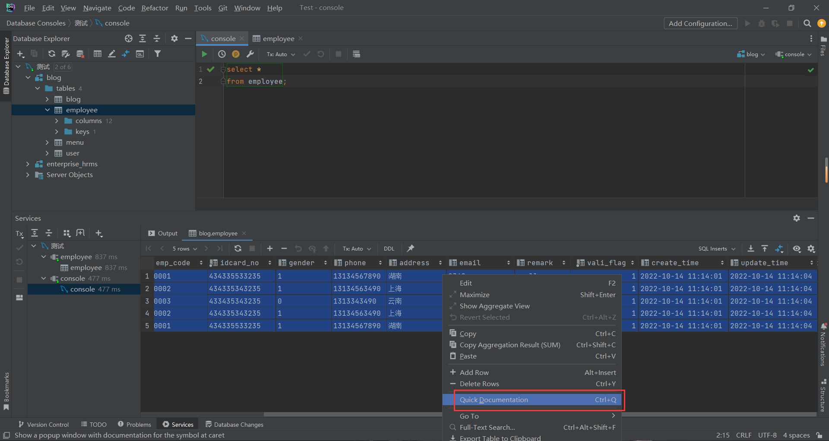This screenshot has height=441, width=829.
Task: Click Database Consoles breadcrumb
Action: (36, 23)
